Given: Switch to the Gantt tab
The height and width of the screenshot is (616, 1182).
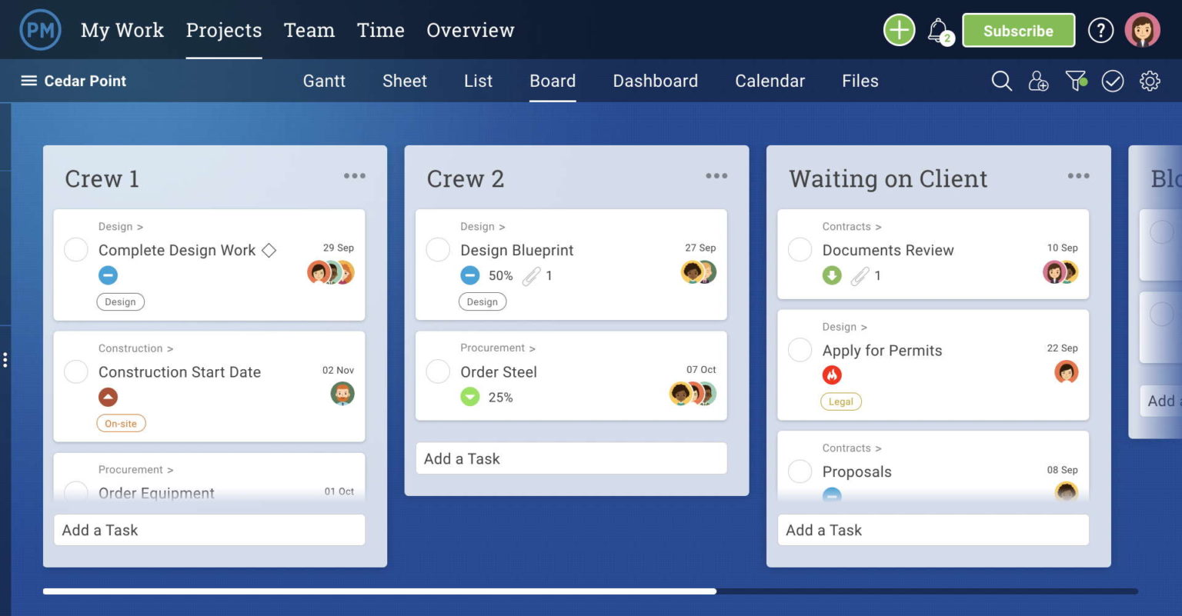Looking at the screenshot, I should tap(324, 81).
